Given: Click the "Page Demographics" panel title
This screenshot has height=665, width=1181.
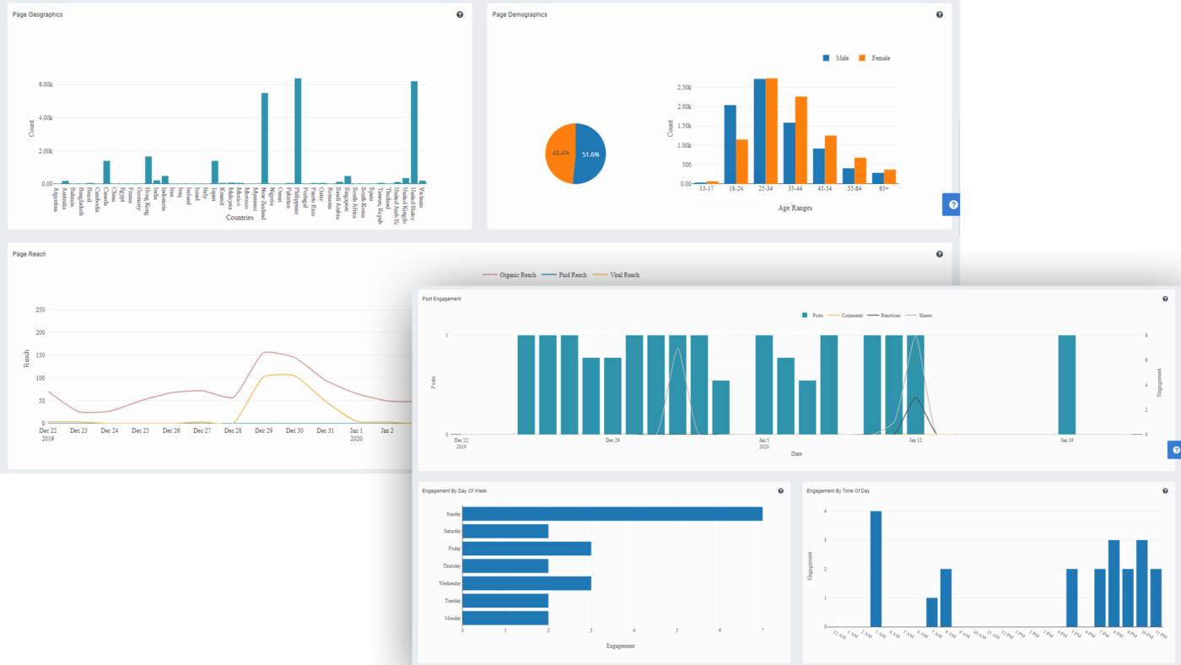Looking at the screenshot, I should pyautogui.click(x=520, y=14).
